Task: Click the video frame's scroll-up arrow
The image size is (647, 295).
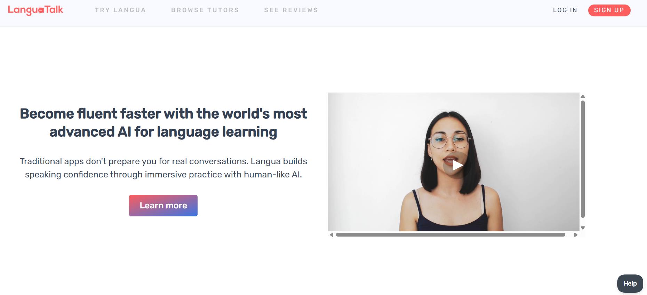Action: (x=583, y=96)
